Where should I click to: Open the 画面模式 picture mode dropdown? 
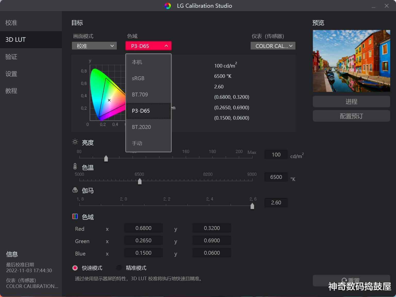pyautogui.click(x=94, y=46)
